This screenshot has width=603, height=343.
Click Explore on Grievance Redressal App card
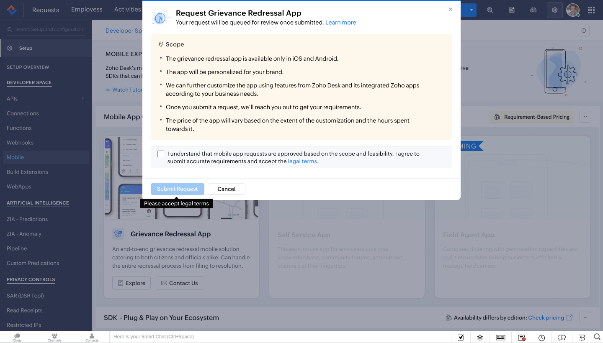(x=131, y=283)
